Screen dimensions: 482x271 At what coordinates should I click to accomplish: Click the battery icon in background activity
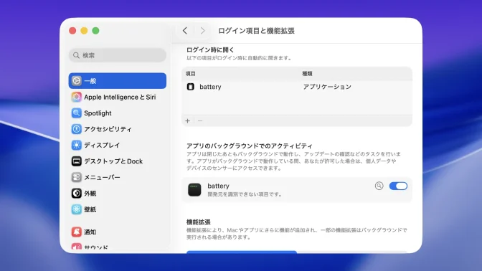(194, 189)
